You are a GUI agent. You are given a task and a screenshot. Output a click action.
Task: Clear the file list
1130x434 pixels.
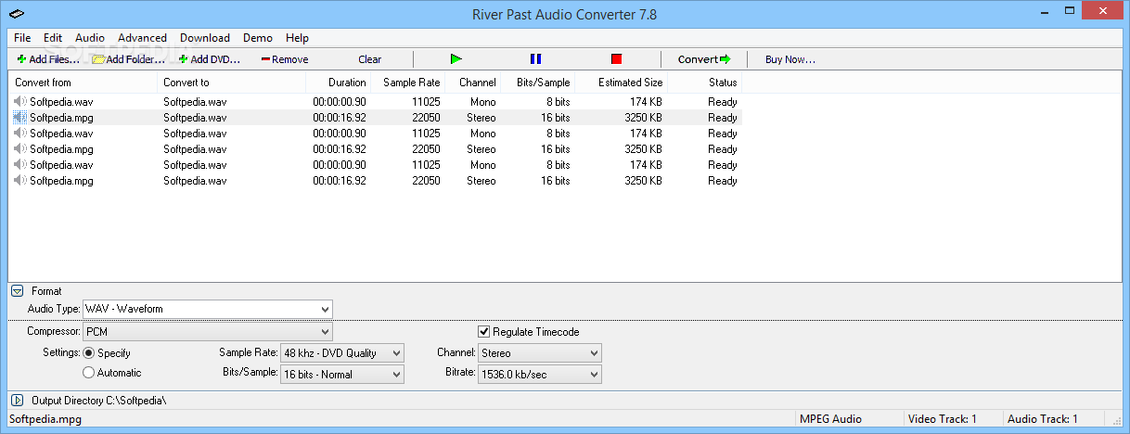[369, 59]
